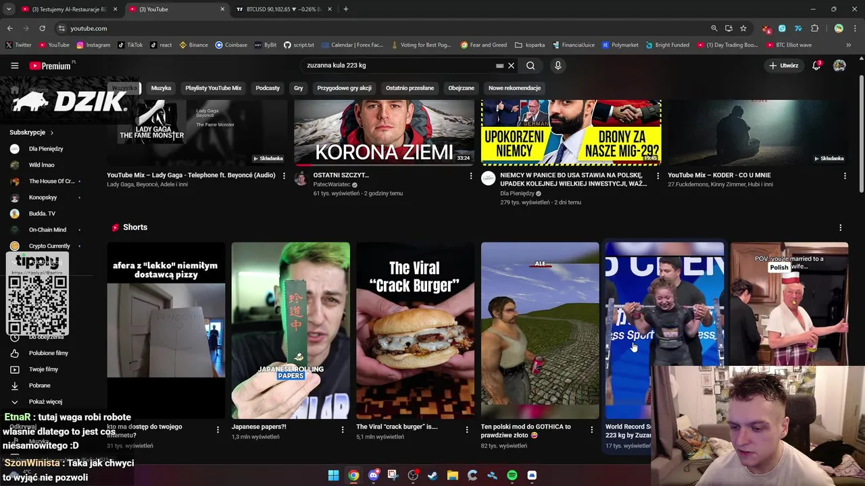
Task: Open options for Viral crack burger short
Action: [467, 429]
